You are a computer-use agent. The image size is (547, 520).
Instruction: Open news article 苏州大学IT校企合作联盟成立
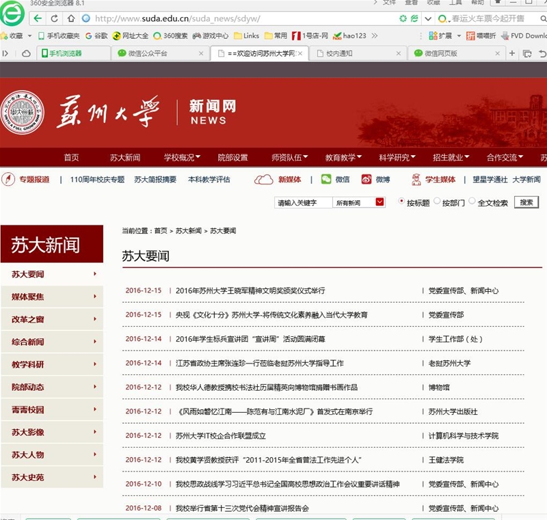click(220, 436)
